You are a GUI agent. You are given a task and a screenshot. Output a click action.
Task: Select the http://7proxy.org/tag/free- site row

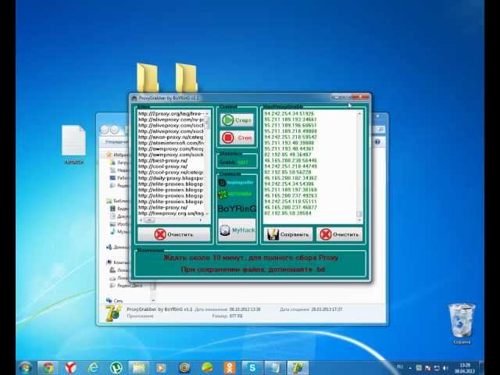tap(170, 113)
